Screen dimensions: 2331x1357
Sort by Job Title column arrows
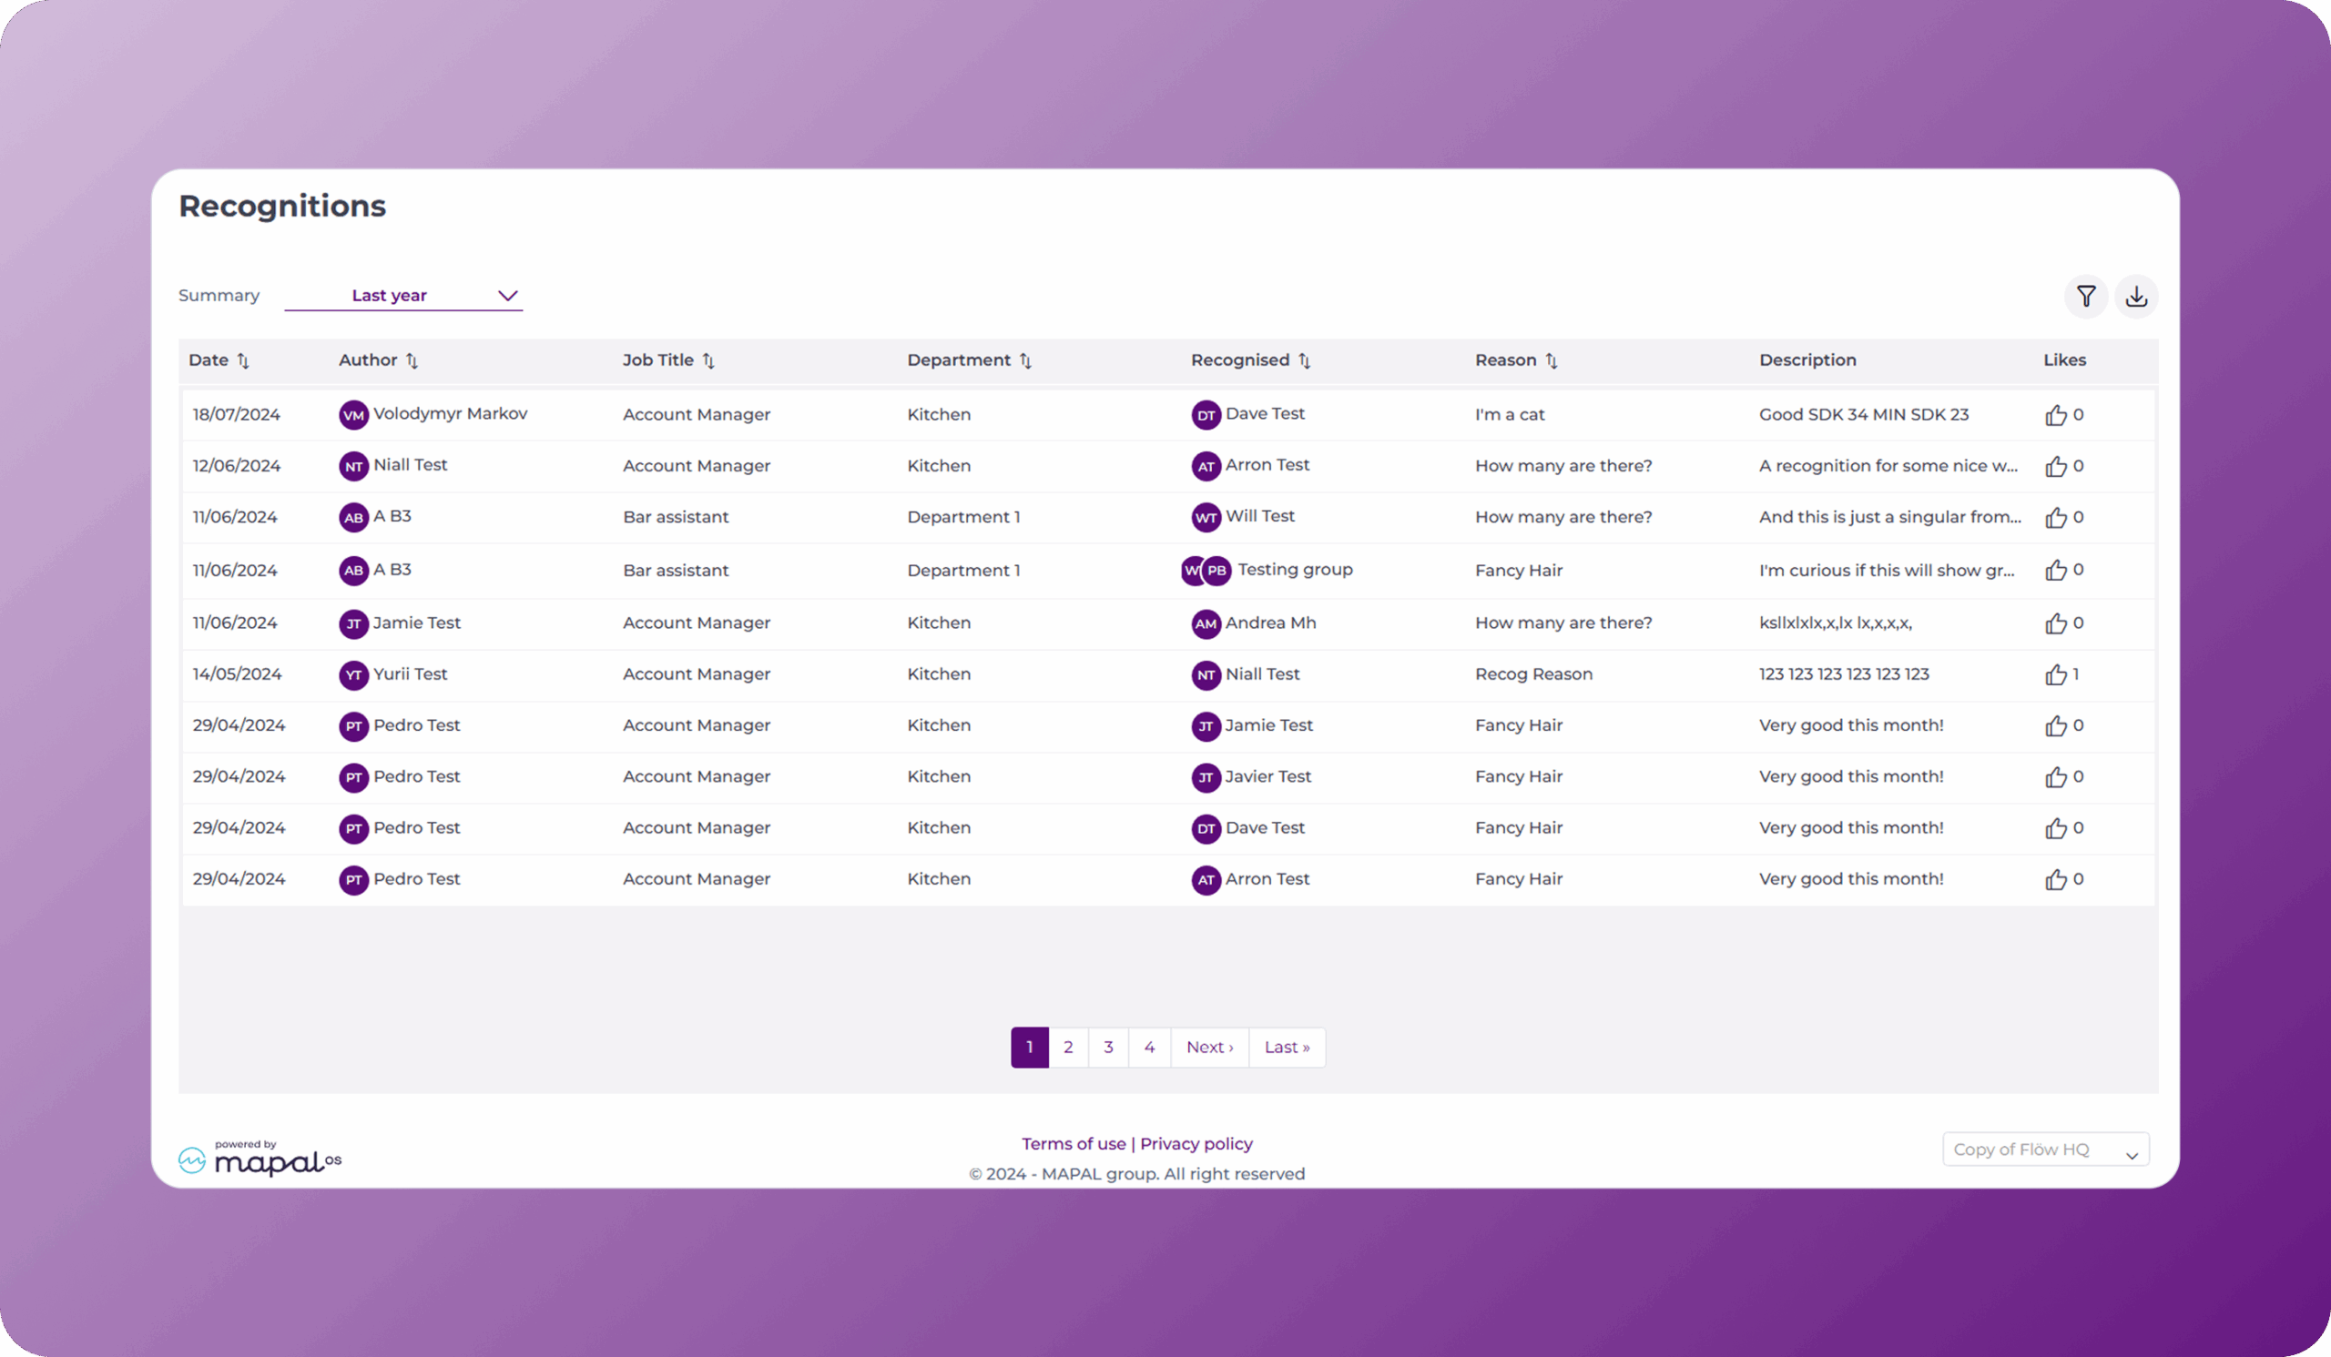tap(708, 360)
